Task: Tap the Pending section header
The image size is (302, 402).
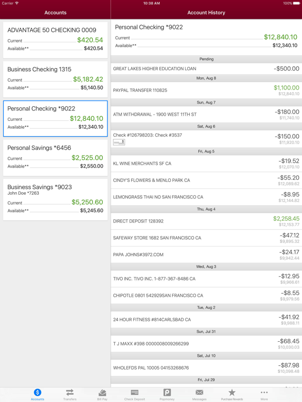Action: tap(206, 59)
